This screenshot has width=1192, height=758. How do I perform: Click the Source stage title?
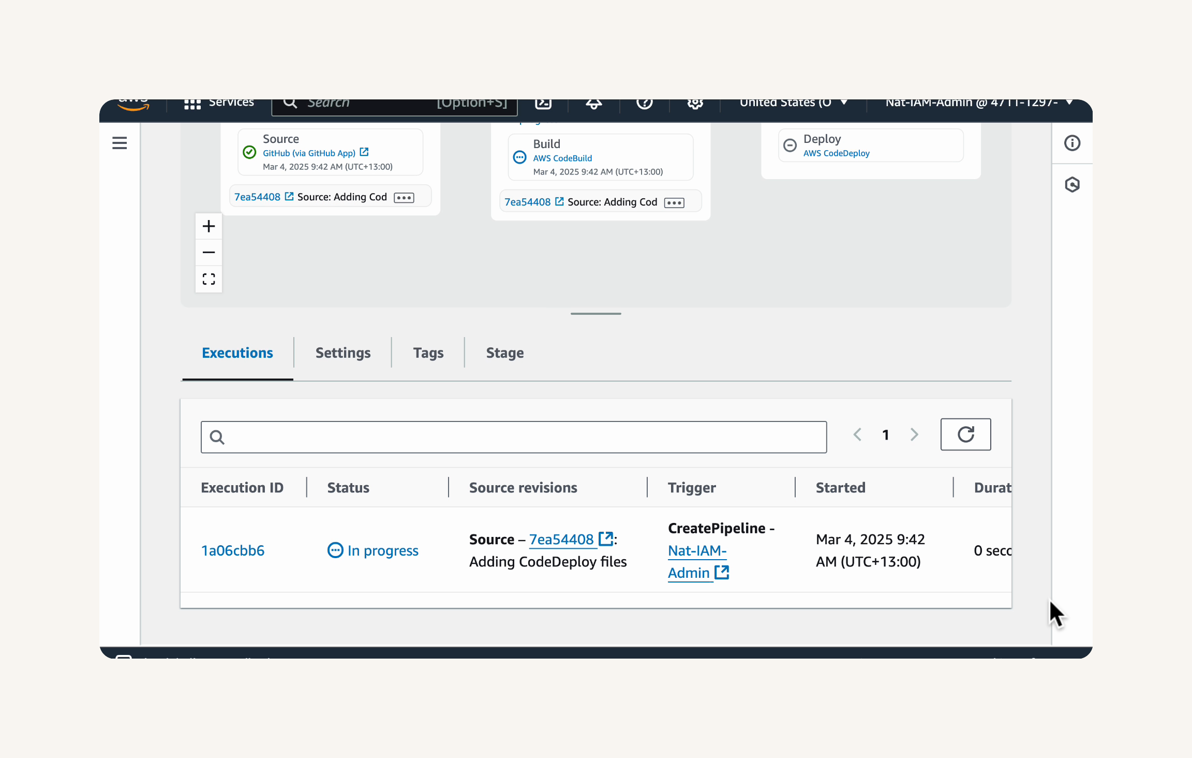click(281, 139)
